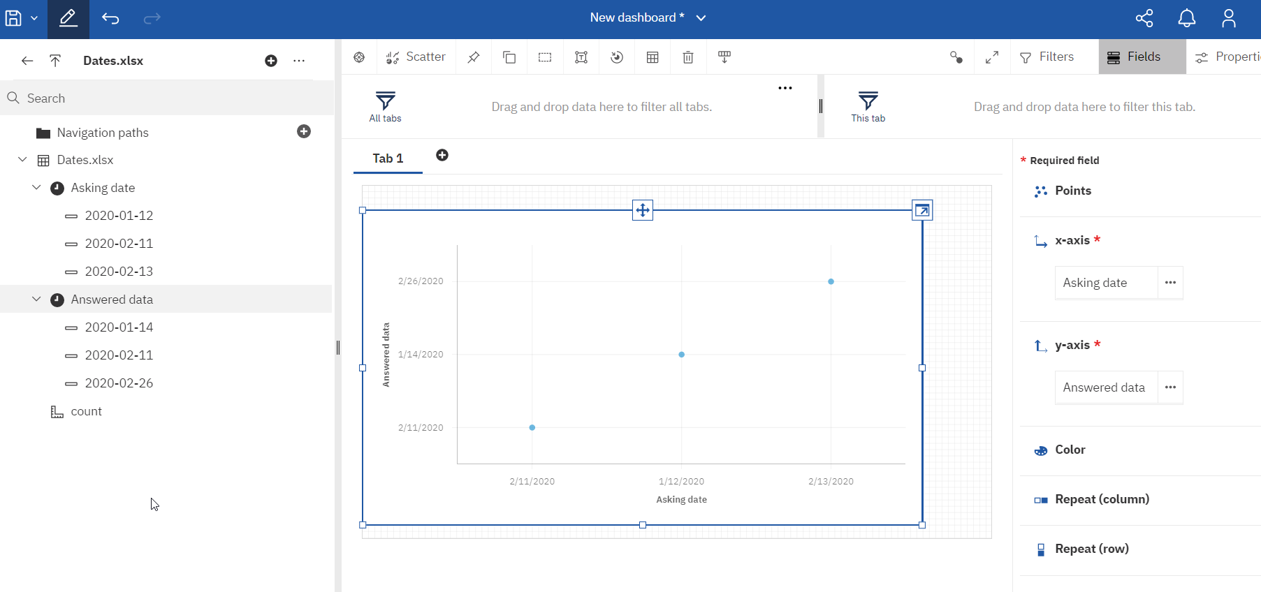Expand the widget using top-right focus icon
This screenshot has width=1261, height=592.
click(x=922, y=210)
